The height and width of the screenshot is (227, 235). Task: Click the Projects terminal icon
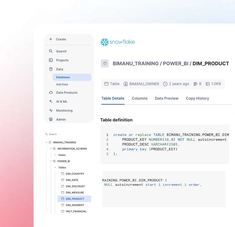(51, 60)
